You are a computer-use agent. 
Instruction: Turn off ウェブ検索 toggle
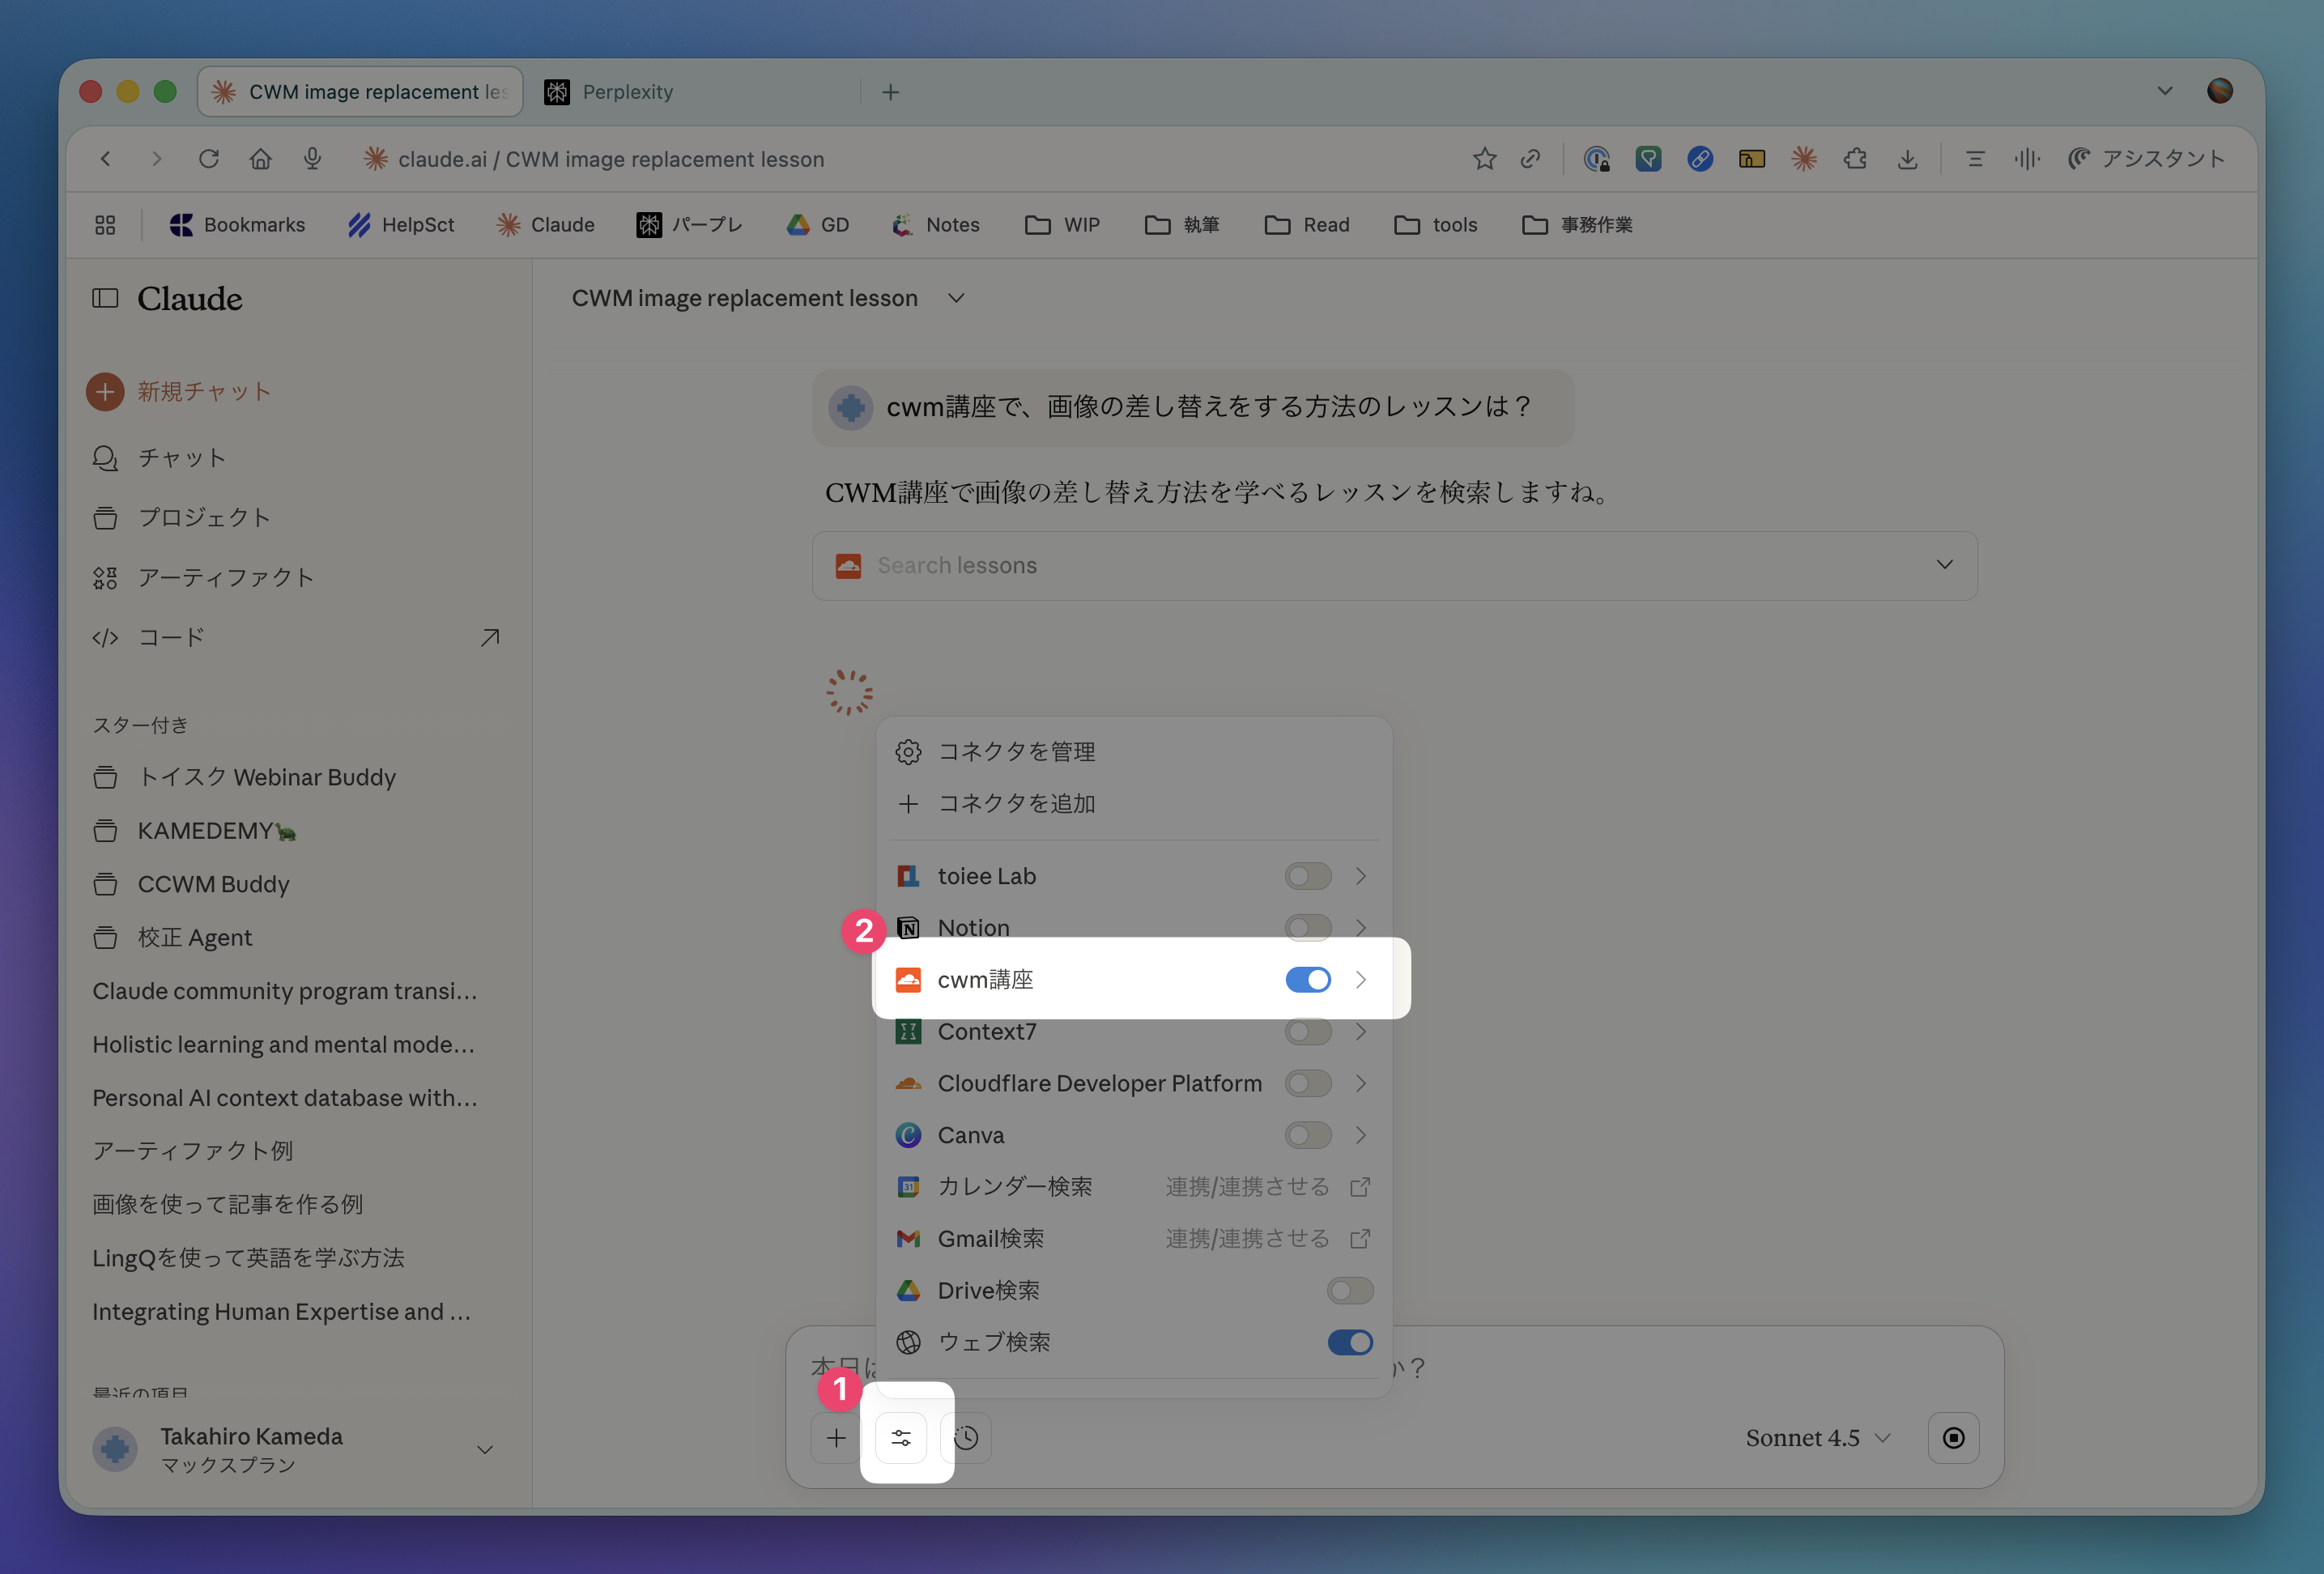pos(1349,1342)
